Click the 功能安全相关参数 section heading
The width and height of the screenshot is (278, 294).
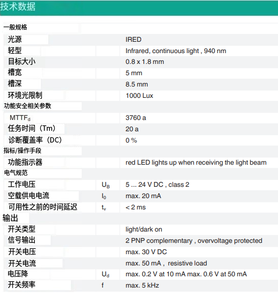pyautogui.click(x=28, y=106)
